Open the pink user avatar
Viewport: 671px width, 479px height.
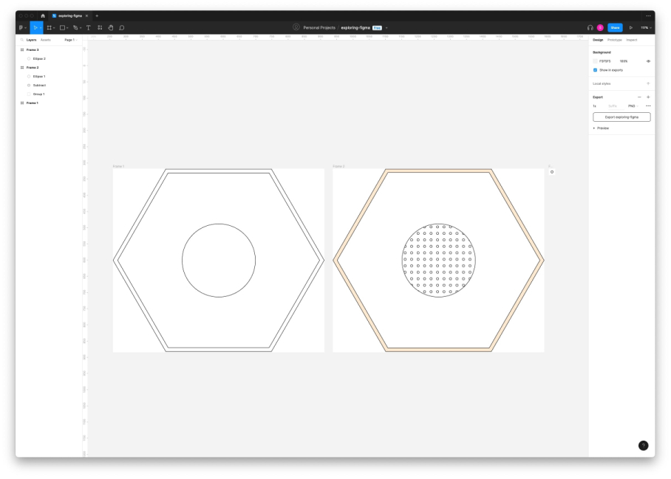pos(600,28)
